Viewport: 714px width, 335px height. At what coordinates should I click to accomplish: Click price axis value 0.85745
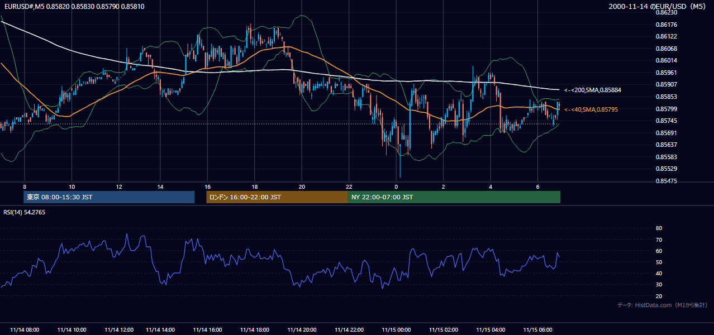click(x=666, y=121)
